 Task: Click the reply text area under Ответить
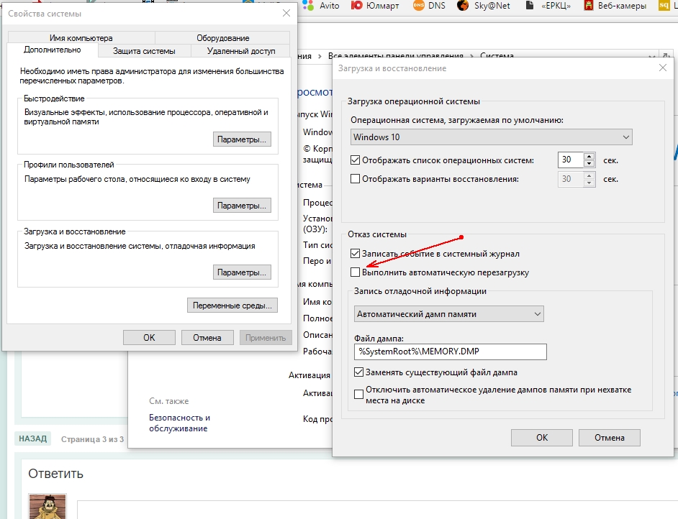point(376,510)
